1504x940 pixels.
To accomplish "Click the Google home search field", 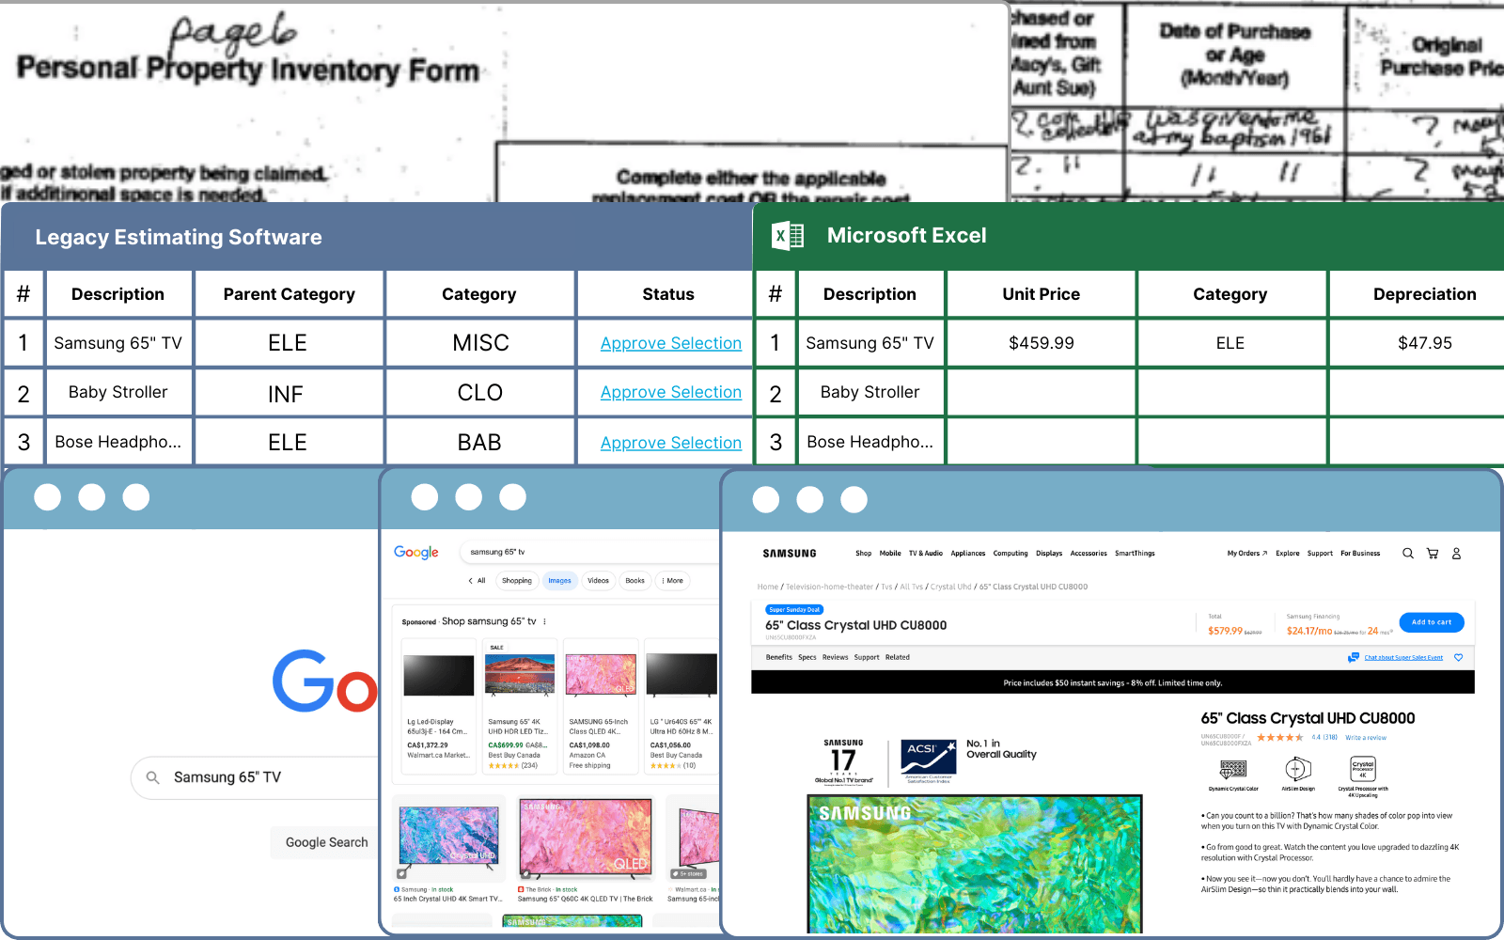I will [256, 777].
